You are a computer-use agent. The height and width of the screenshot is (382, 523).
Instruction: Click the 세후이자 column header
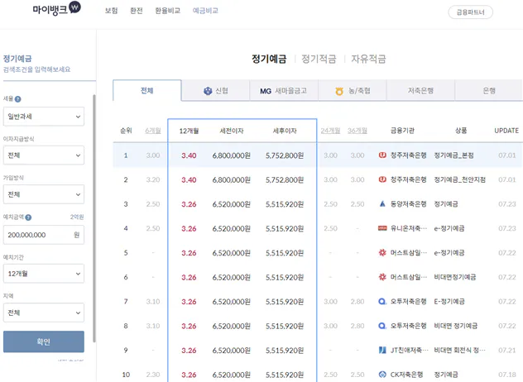coord(285,131)
